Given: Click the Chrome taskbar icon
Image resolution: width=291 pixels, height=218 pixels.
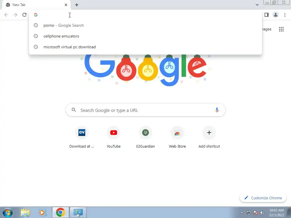Looking at the screenshot, I should [61, 212].
